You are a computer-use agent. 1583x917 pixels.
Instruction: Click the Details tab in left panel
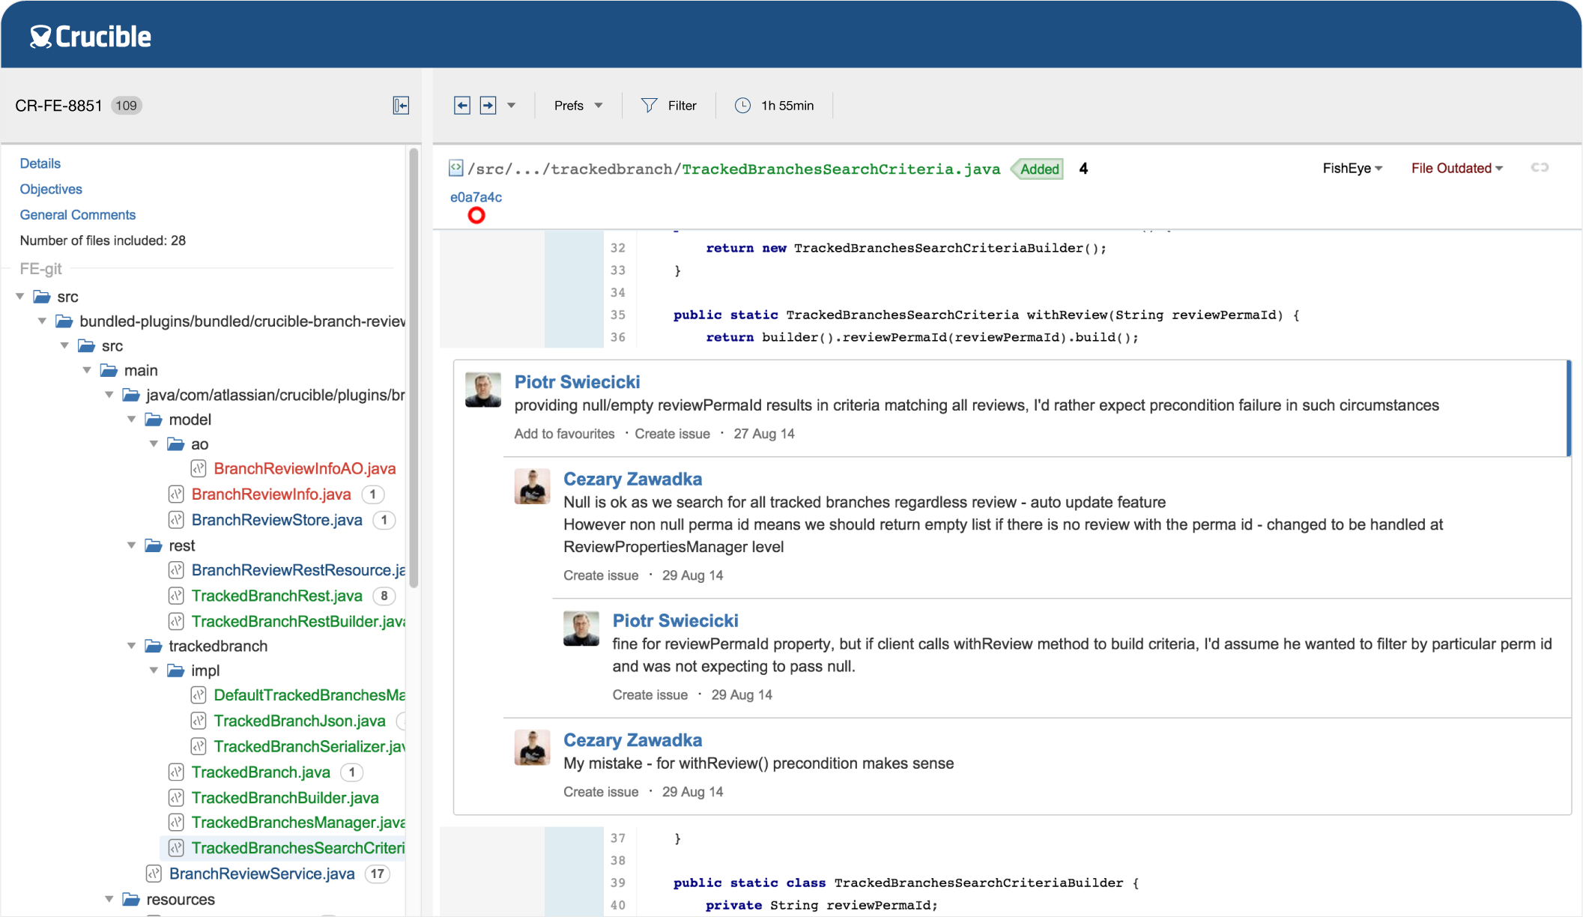point(38,163)
